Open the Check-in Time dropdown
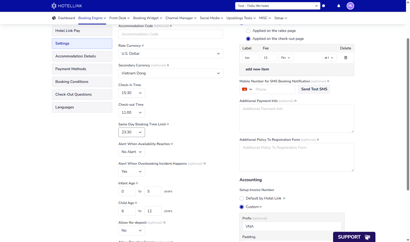 [132, 93]
